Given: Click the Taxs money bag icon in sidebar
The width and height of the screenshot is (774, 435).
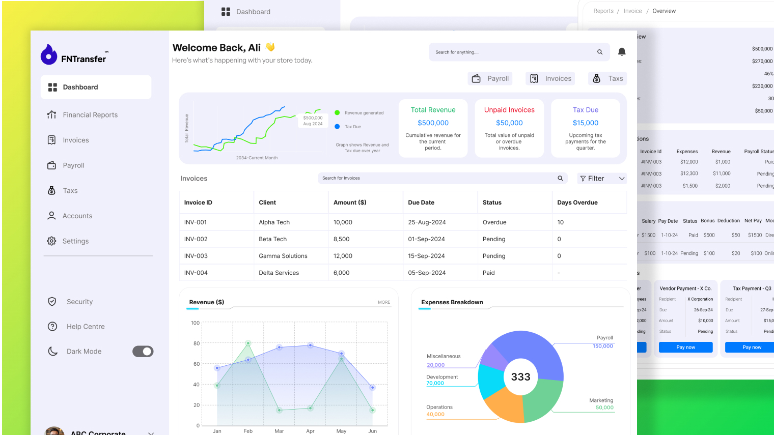Looking at the screenshot, I should (51, 190).
